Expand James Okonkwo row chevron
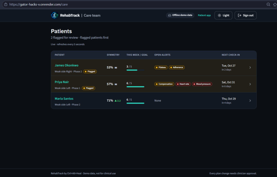Viewport: 277px width, 177px height. [250, 67]
